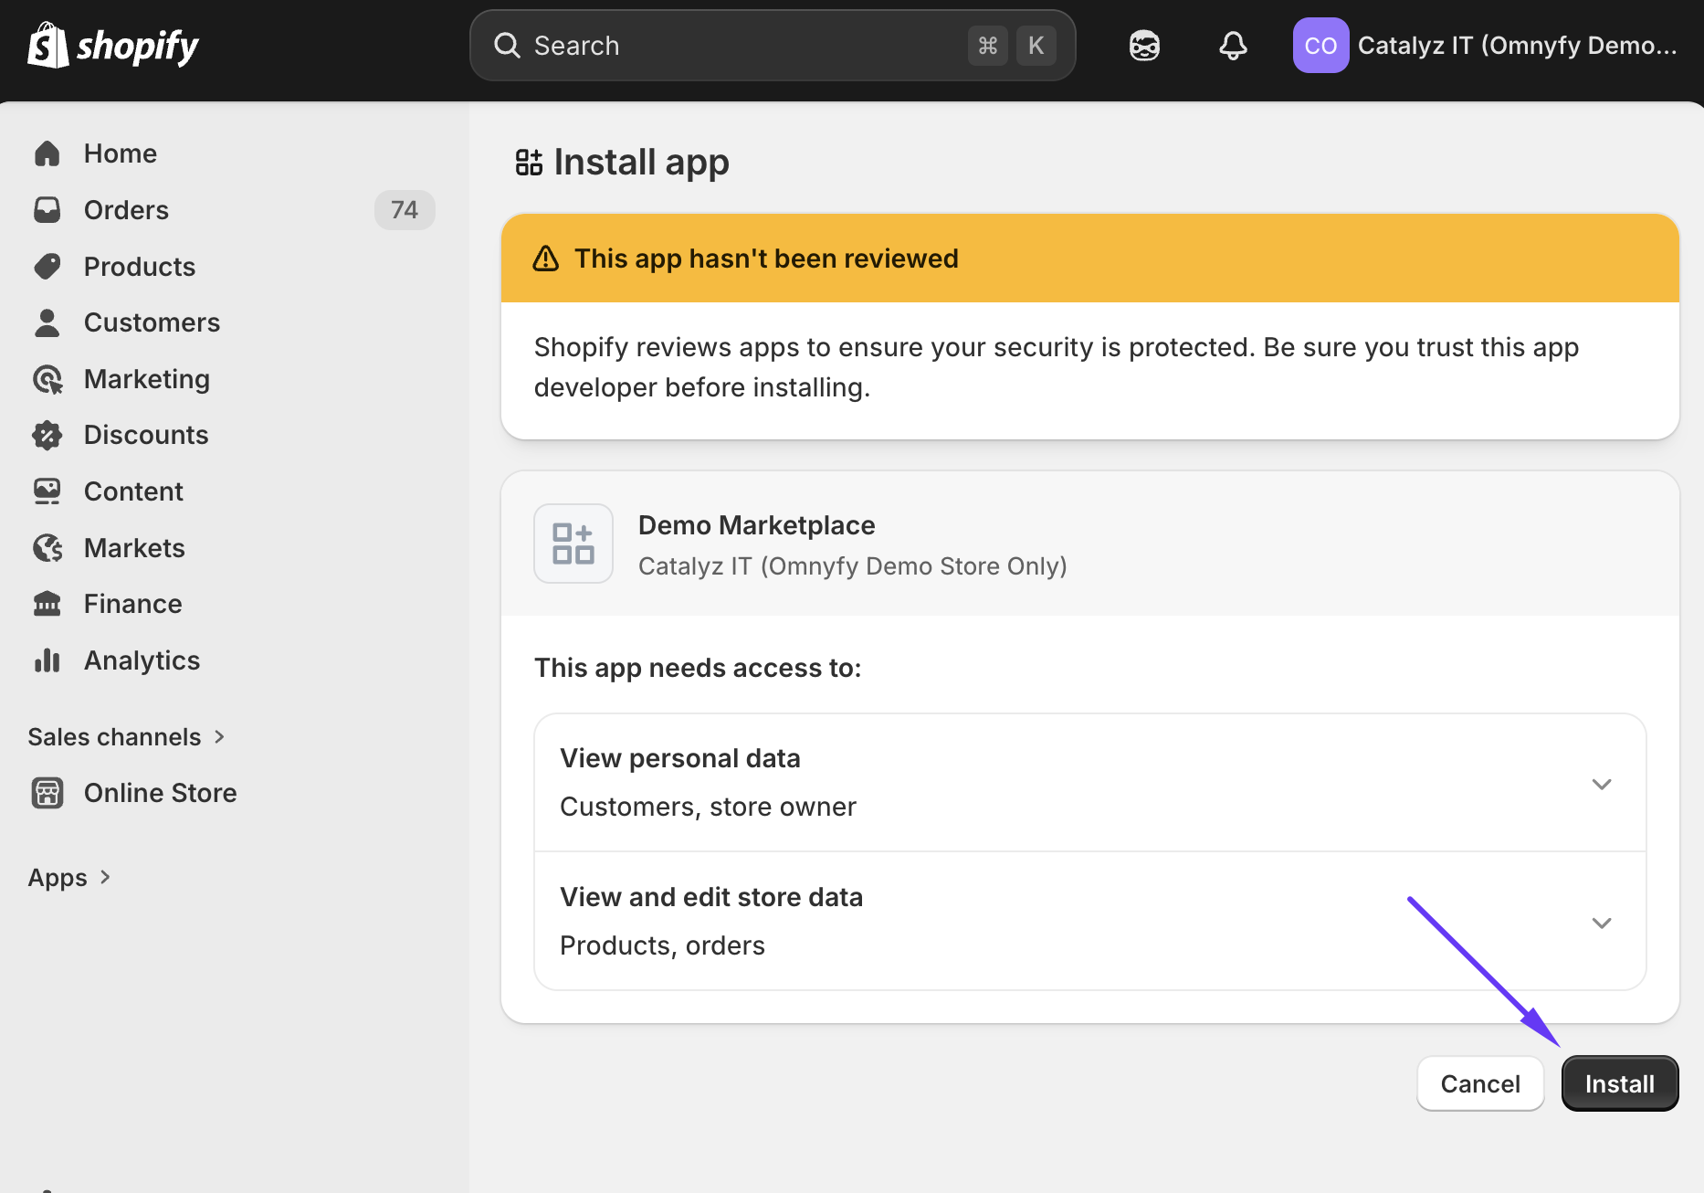This screenshot has height=1193, width=1704.
Task: Click the Products tag icon
Action: pos(47,267)
